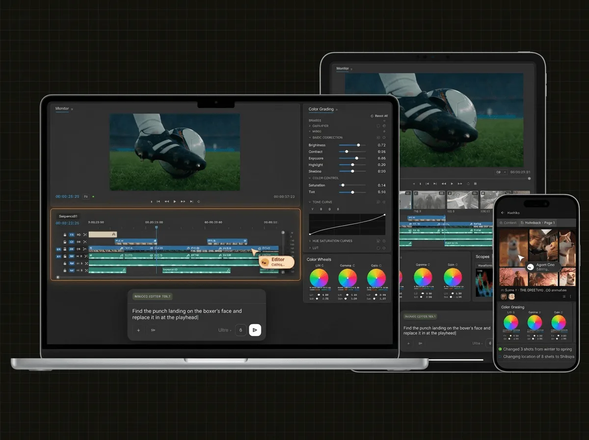Click the Tint slider handle

tap(352, 192)
